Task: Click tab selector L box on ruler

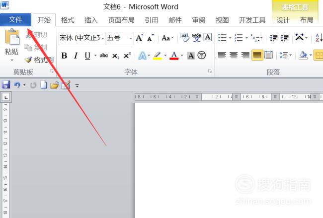Action: click(x=6, y=97)
